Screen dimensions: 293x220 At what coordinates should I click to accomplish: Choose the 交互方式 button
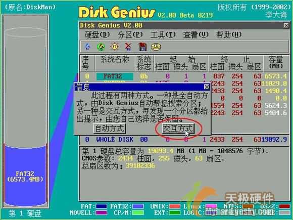tap(178, 128)
